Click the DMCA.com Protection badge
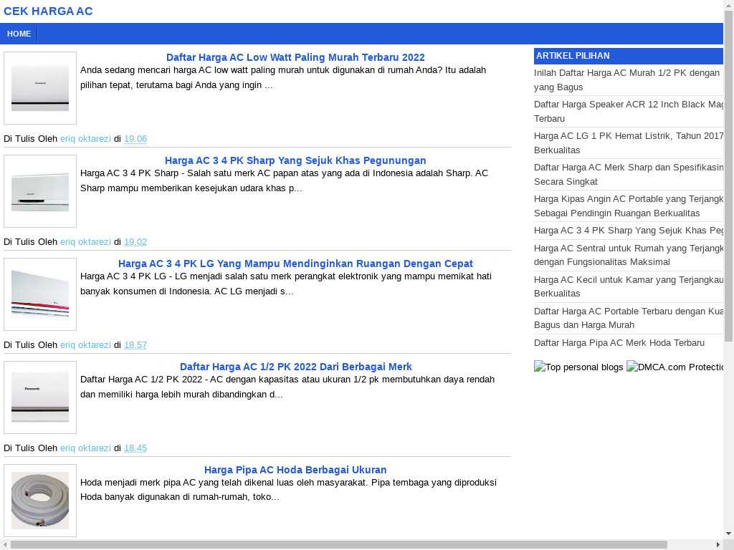The width and height of the screenshot is (734, 550). click(675, 367)
